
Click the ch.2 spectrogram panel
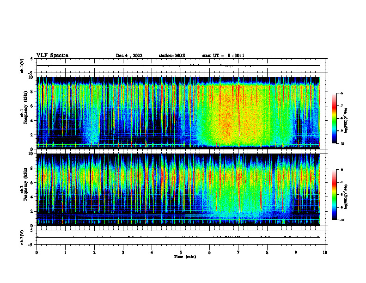(x=178, y=190)
